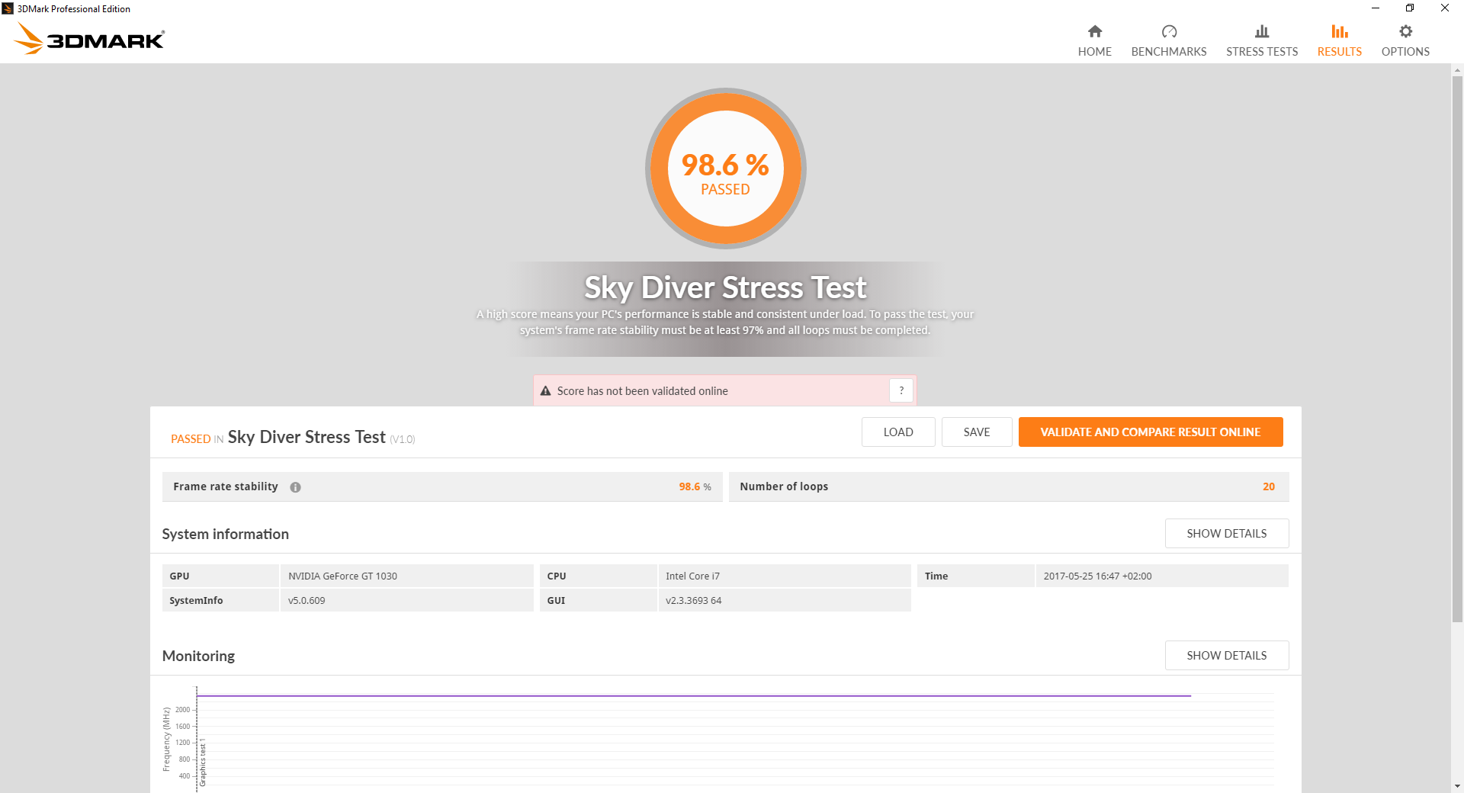Click the Frame rate stability label
This screenshot has height=793, width=1464.
226,486
